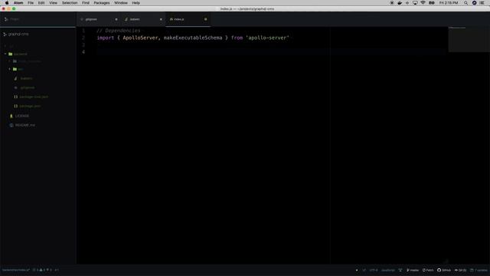The image size is (490, 276).
Task: Open the File menu
Action: (x=31, y=3)
